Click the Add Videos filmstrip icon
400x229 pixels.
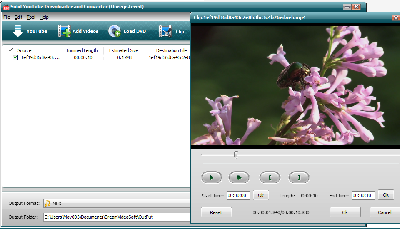pos(65,31)
